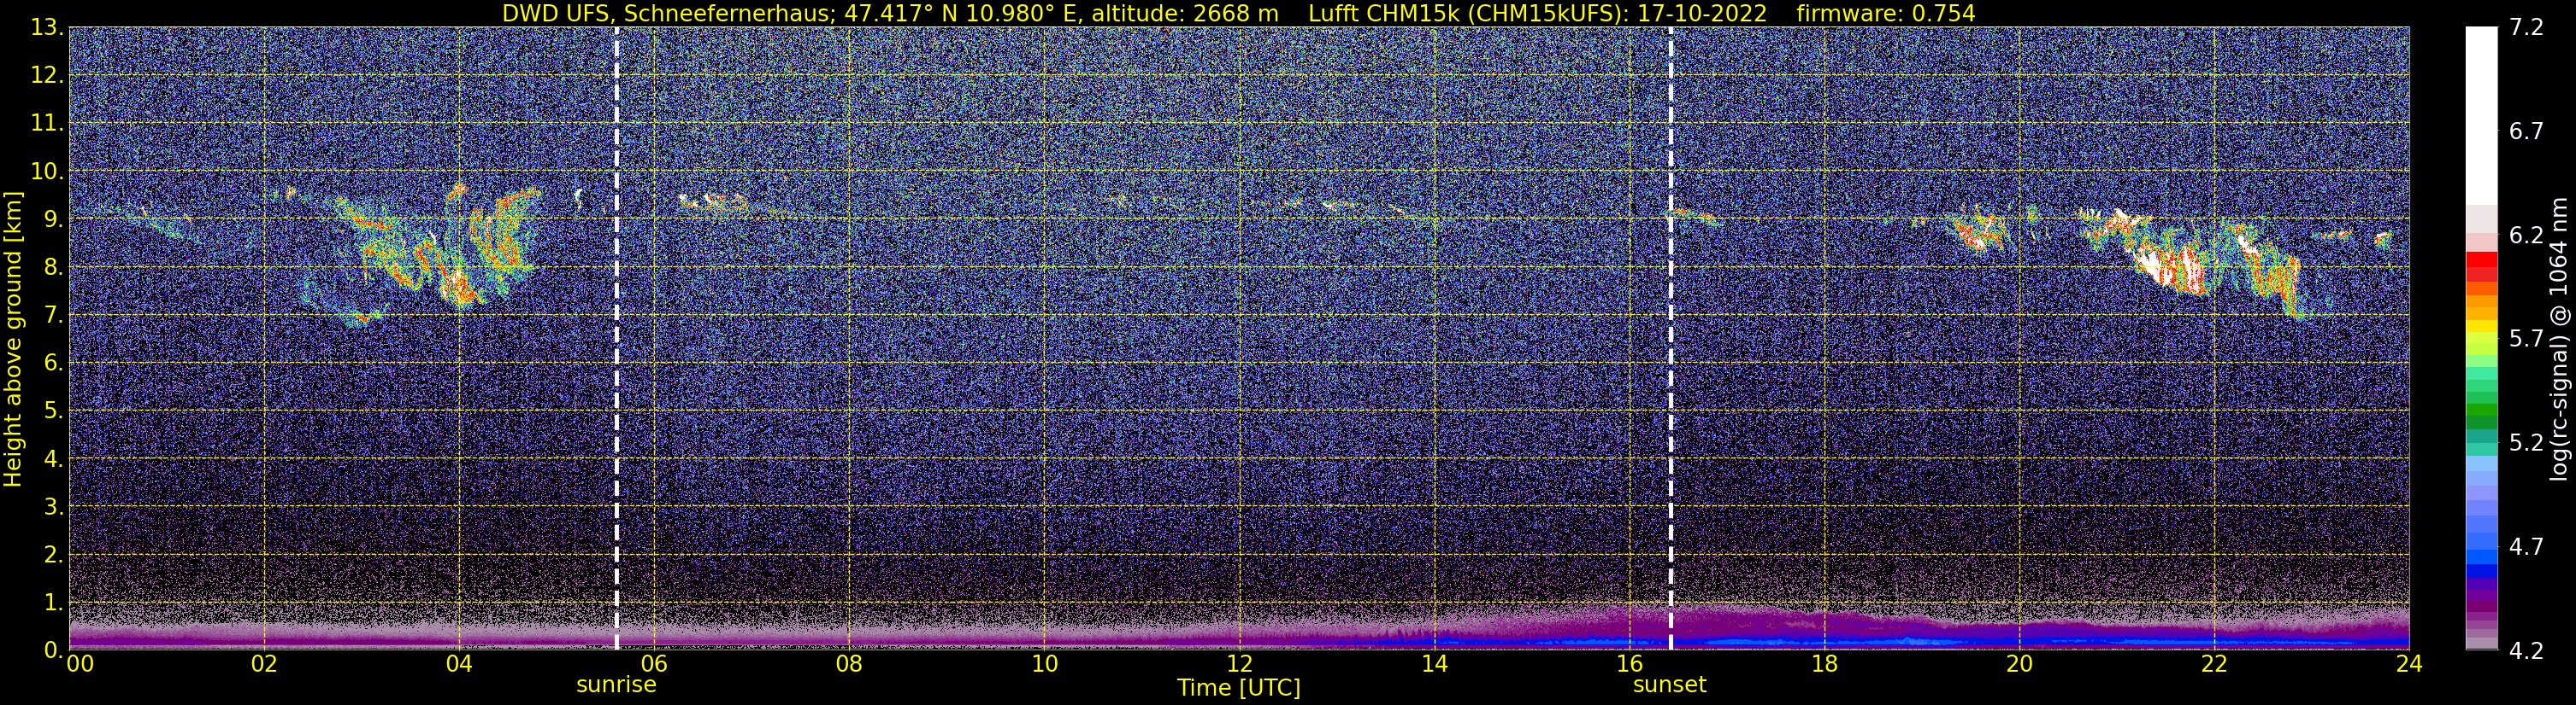Click the 18 tick on the time axis
Screen dimensions: 2576x705
pyautogui.click(x=1824, y=665)
